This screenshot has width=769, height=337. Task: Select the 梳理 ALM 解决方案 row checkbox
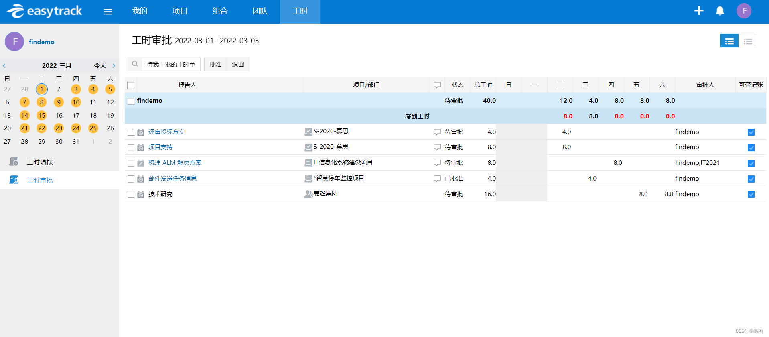click(x=131, y=163)
